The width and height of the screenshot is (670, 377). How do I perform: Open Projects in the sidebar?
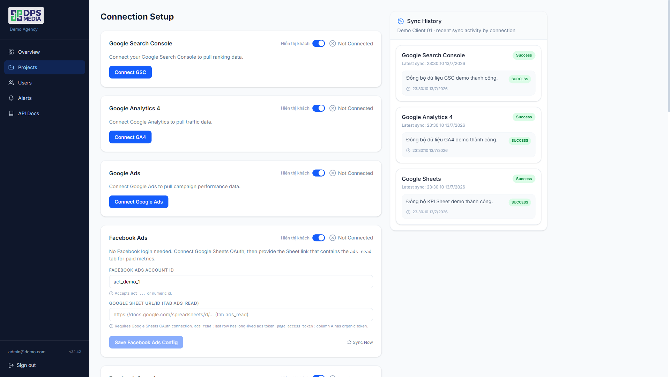pyautogui.click(x=45, y=67)
